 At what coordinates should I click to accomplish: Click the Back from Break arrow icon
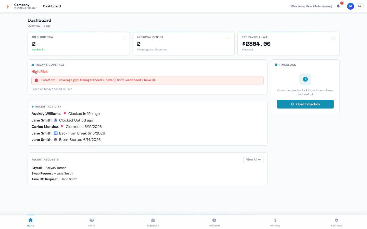point(56,133)
